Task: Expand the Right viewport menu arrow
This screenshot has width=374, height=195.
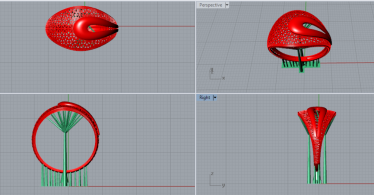Action: tap(215, 97)
